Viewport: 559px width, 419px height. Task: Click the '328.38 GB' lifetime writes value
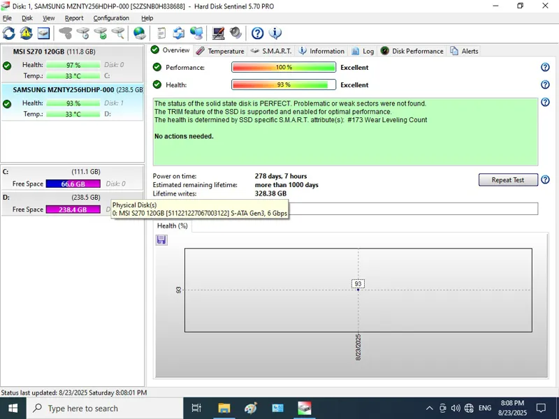click(x=270, y=194)
